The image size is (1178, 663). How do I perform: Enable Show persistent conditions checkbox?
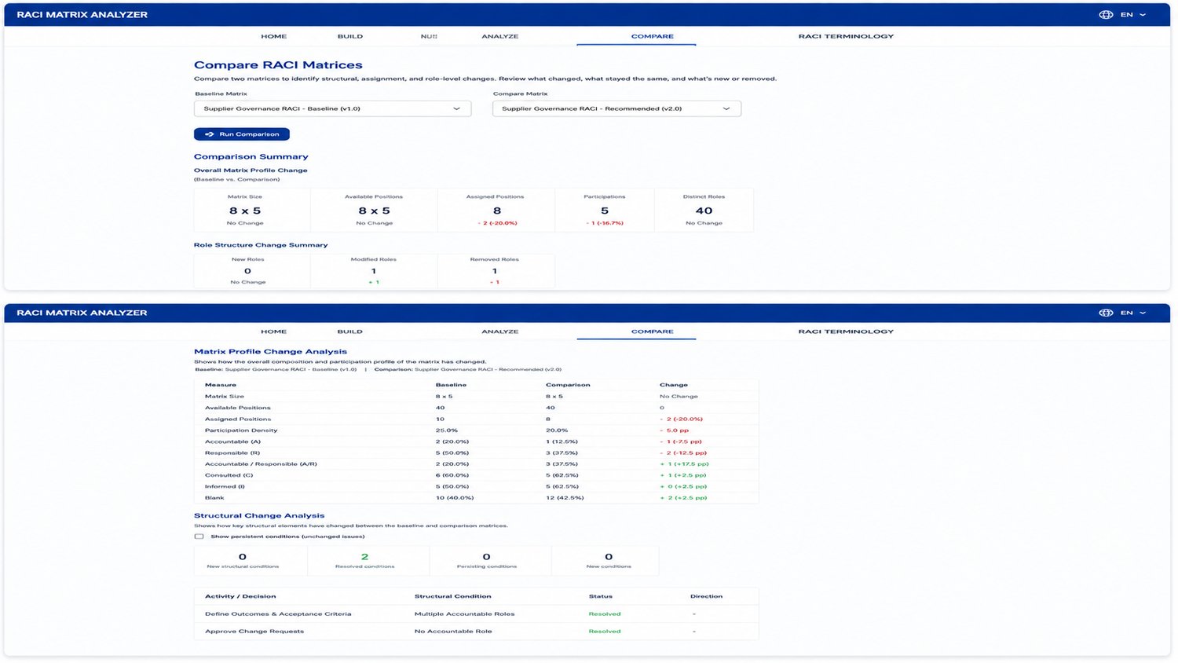point(199,537)
